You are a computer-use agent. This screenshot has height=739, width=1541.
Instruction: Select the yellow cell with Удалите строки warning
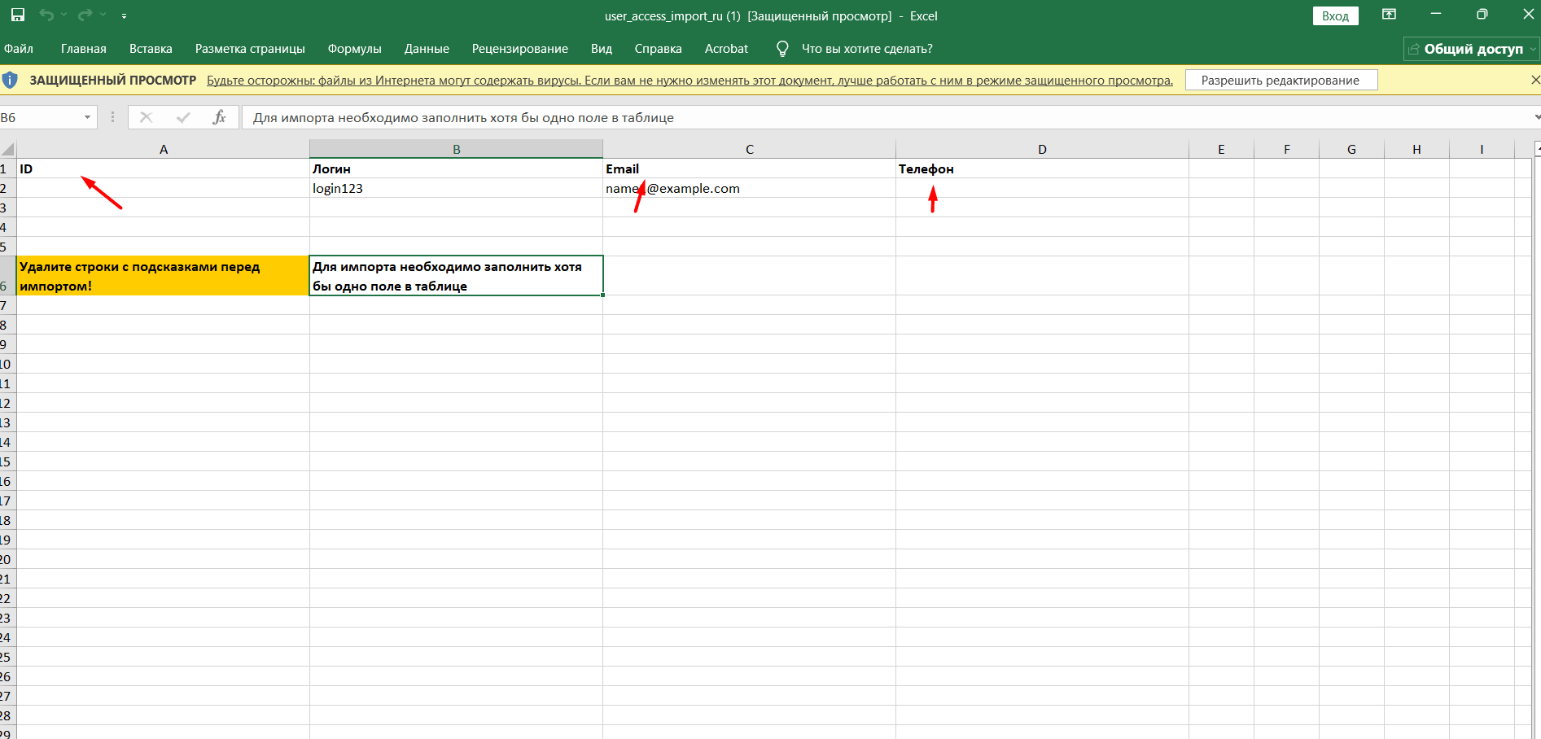click(x=163, y=276)
